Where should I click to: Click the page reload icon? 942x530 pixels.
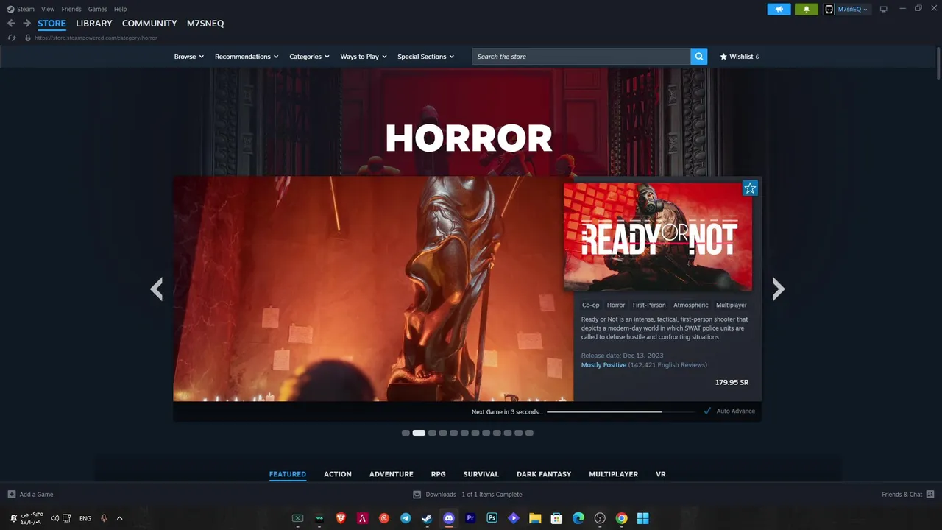(12, 38)
